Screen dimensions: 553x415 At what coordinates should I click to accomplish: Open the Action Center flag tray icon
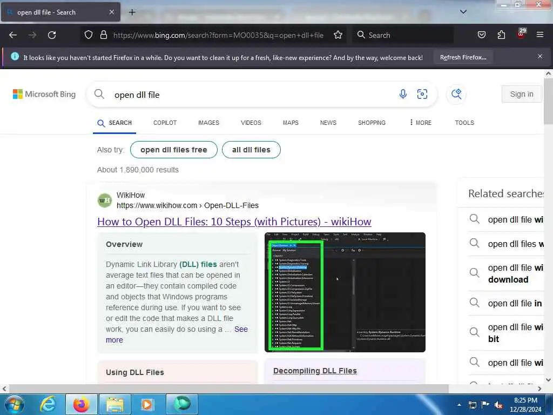click(x=485, y=405)
